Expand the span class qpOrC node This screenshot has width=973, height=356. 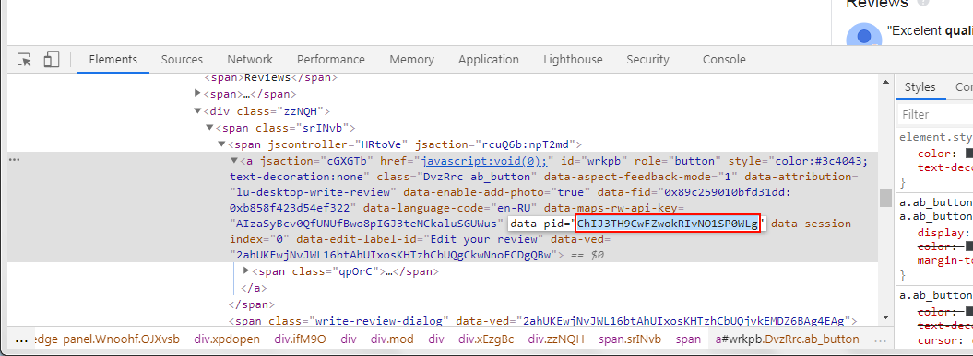coord(245,270)
